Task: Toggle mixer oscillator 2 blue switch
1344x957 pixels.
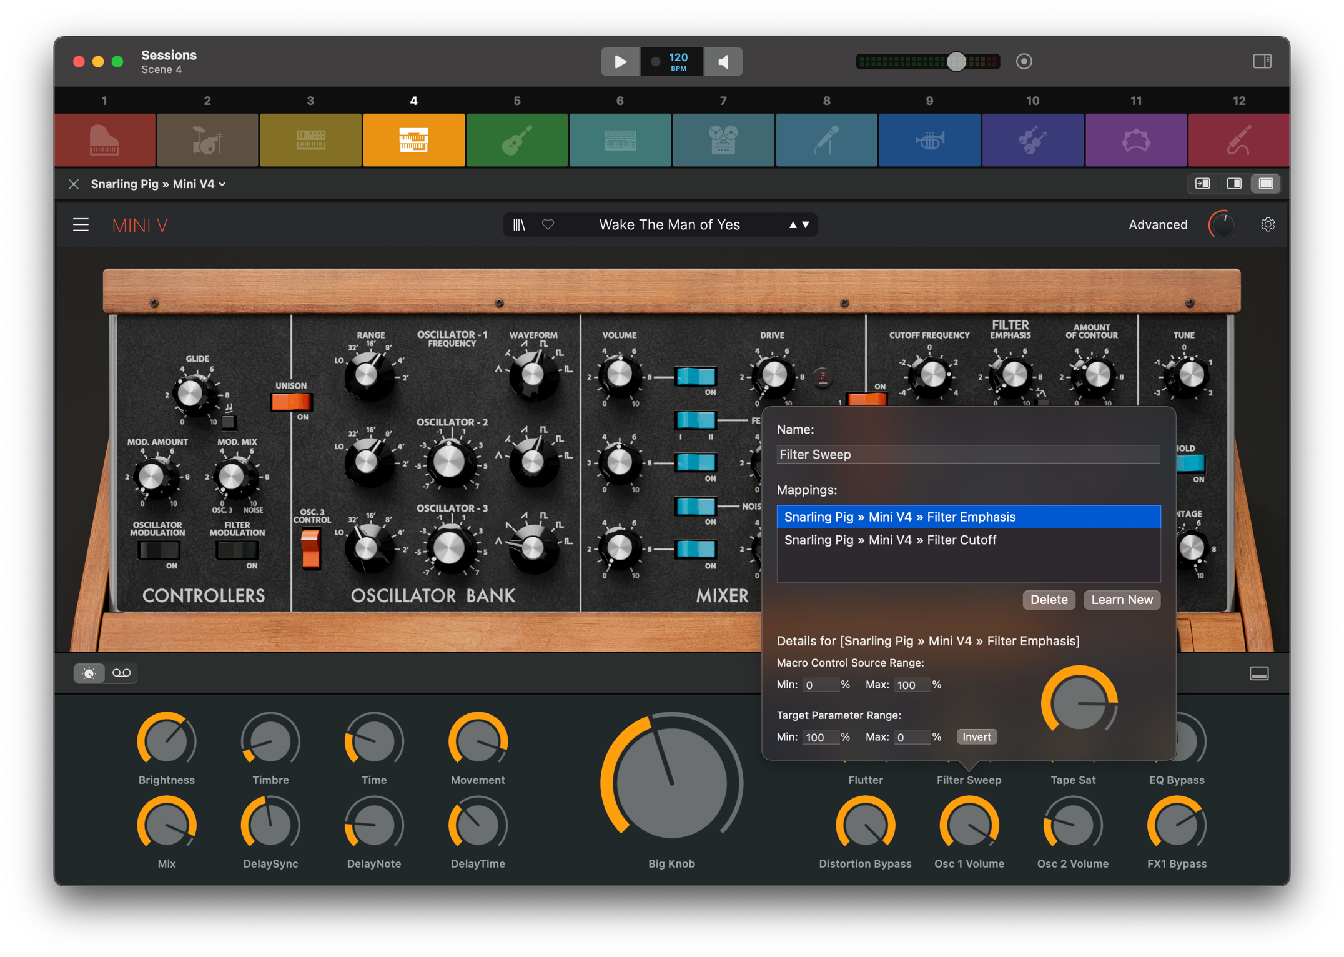Action: pyautogui.click(x=696, y=462)
